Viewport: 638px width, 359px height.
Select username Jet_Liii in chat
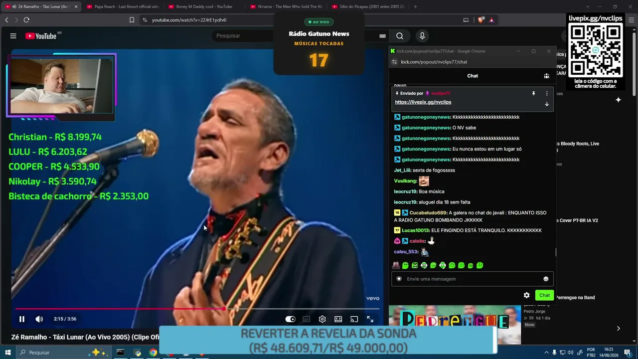point(402,171)
